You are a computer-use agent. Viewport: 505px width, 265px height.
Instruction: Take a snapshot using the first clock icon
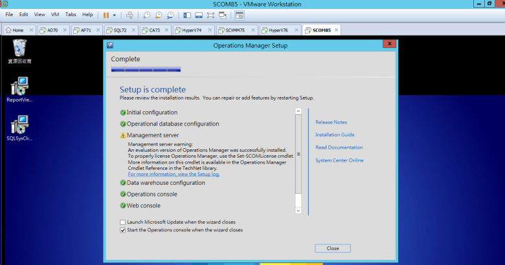click(x=147, y=14)
